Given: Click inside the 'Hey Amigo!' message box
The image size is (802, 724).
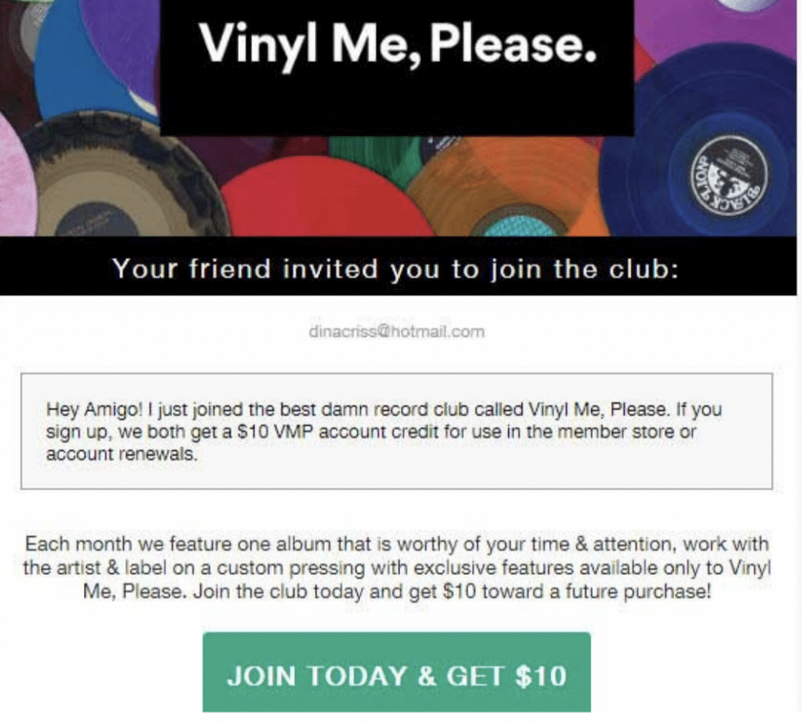Looking at the screenshot, I should click(396, 431).
